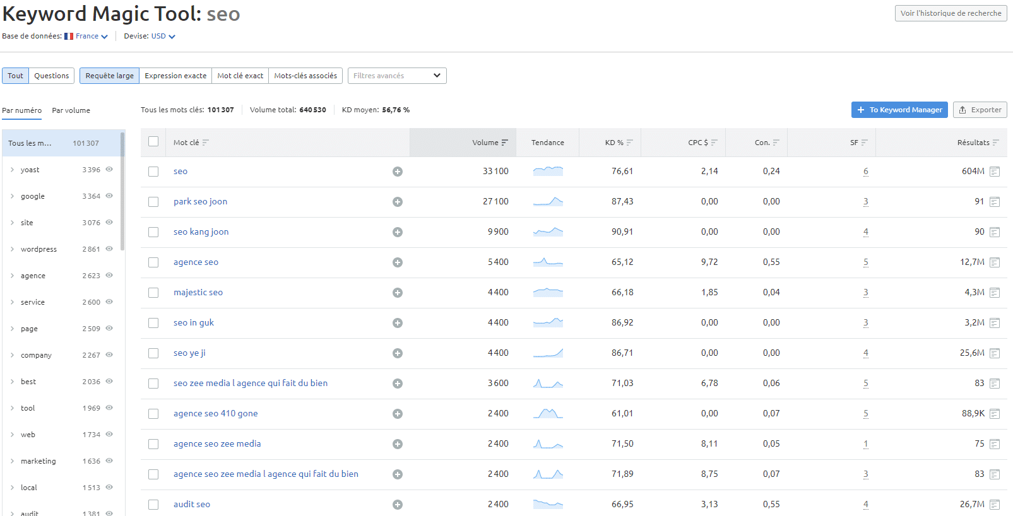Viewport: 1013px width, 516px height.
Task: Switch to Mots-clés associés tab
Action: tap(305, 76)
